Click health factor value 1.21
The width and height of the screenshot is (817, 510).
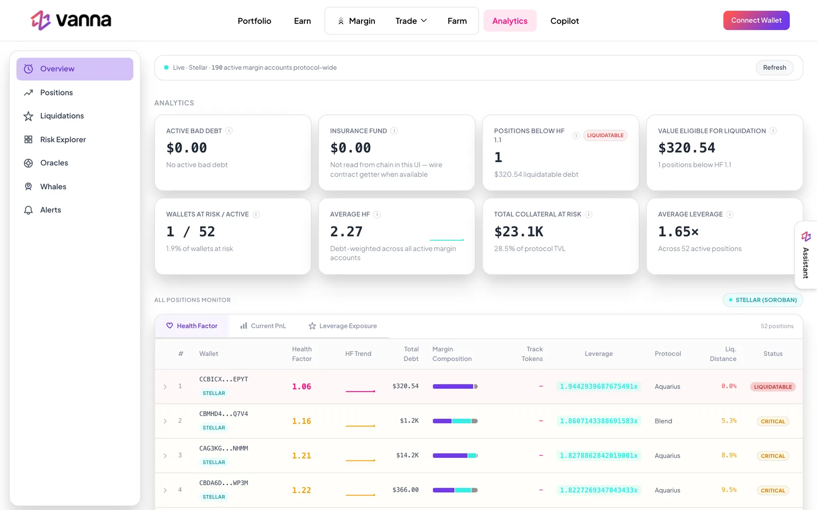(301, 456)
